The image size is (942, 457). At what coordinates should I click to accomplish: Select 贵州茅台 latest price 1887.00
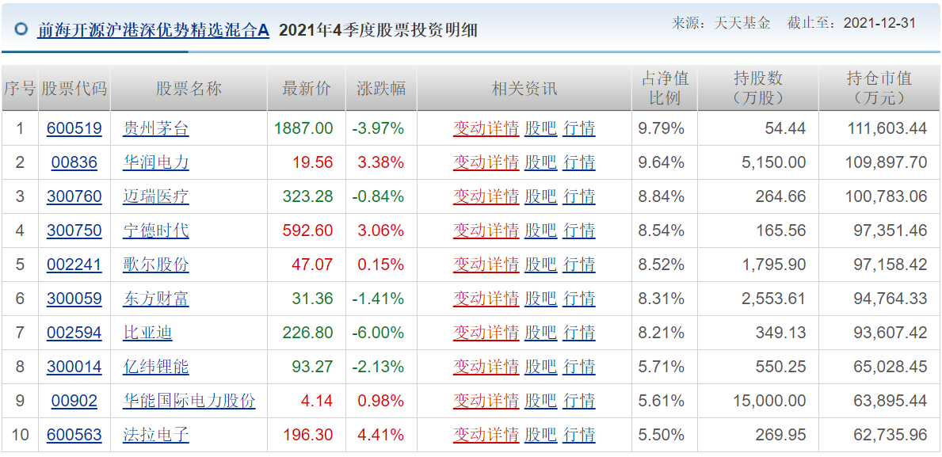click(303, 128)
